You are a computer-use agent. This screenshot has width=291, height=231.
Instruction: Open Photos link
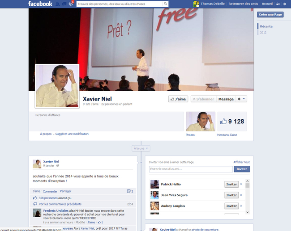click(x=190, y=135)
